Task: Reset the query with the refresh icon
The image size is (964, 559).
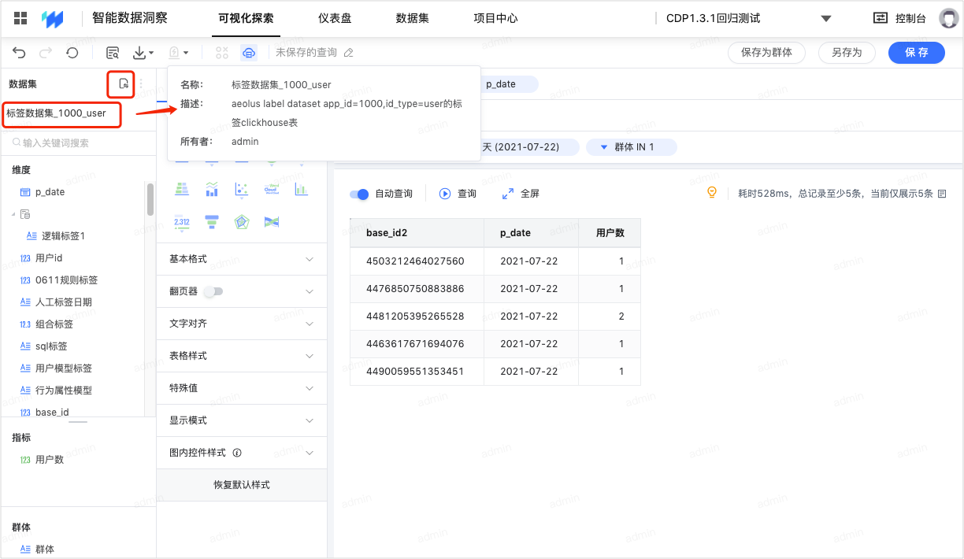Action: (x=72, y=53)
